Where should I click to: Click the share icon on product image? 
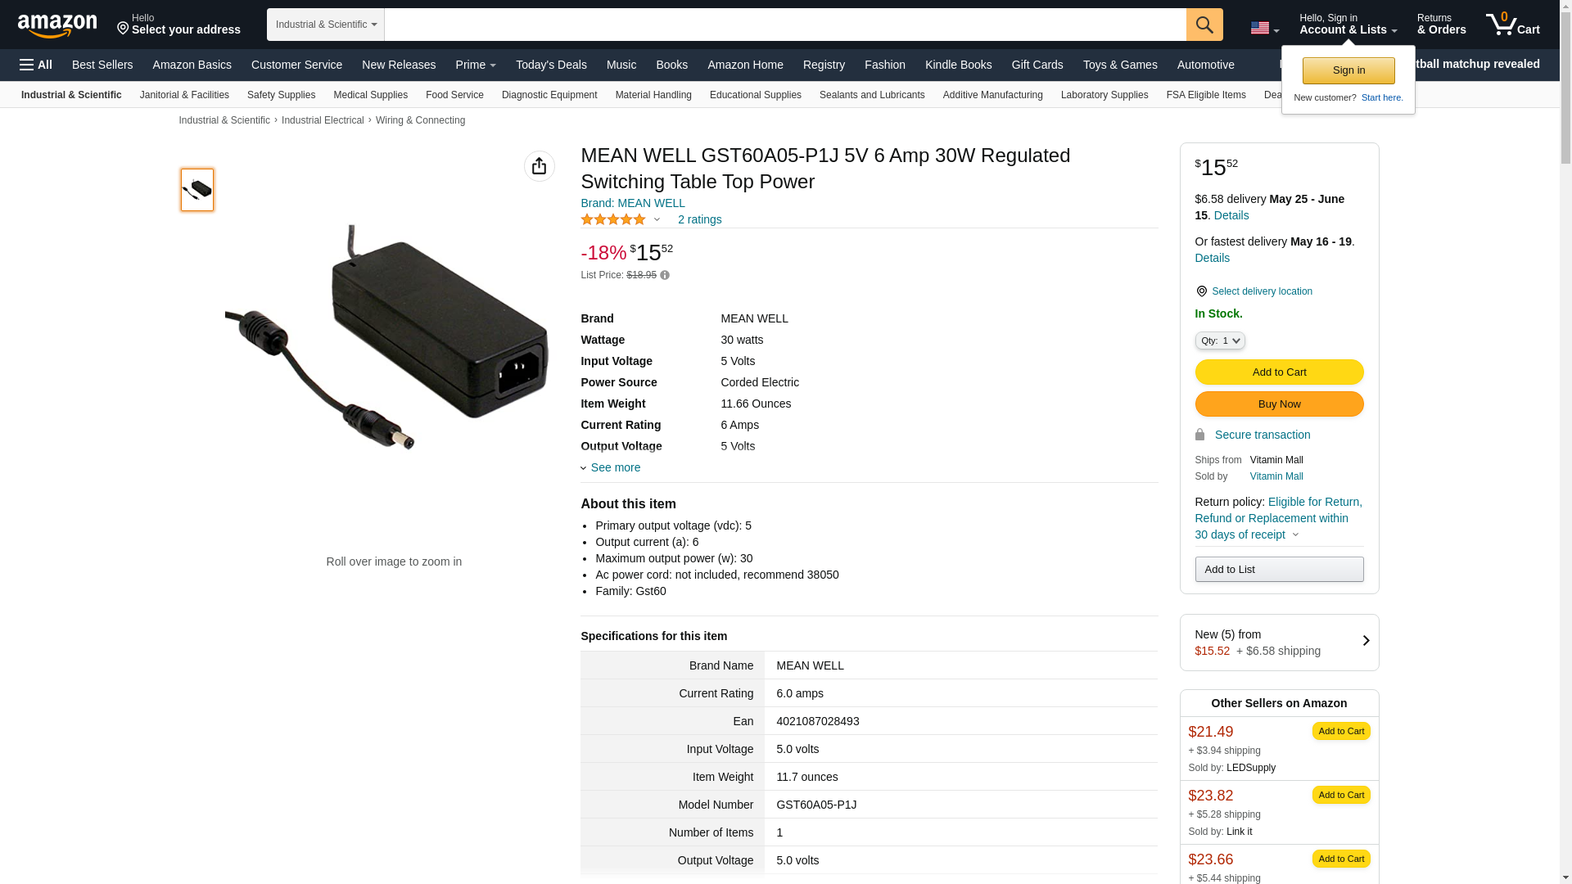539,166
